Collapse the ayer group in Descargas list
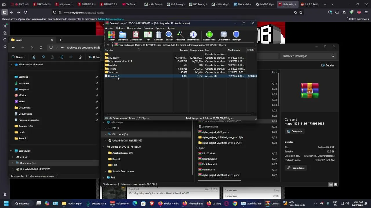Image resolution: width=371 pixels, height=208 pixels. click(197, 148)
